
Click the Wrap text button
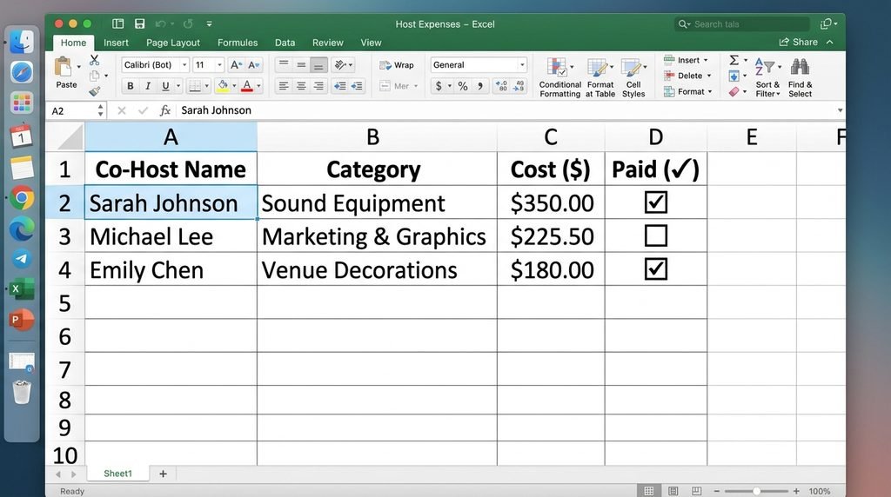397,65
